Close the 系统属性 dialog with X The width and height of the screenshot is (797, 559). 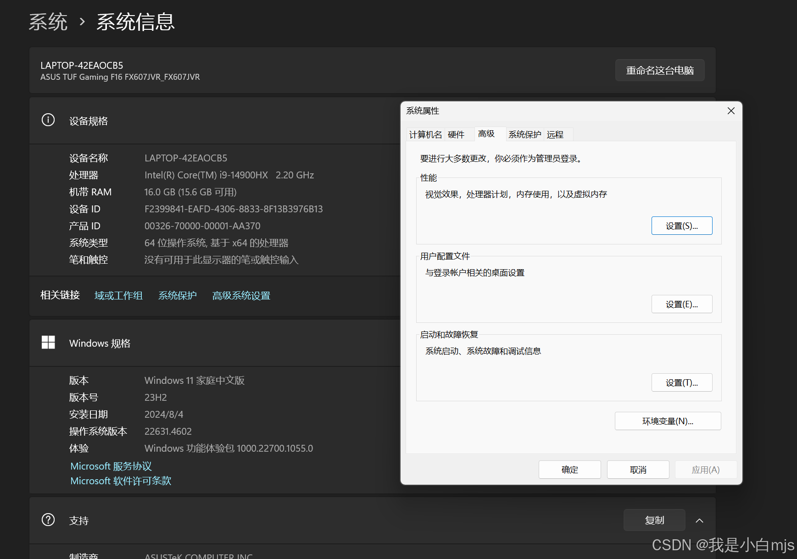tap(731, 111)
